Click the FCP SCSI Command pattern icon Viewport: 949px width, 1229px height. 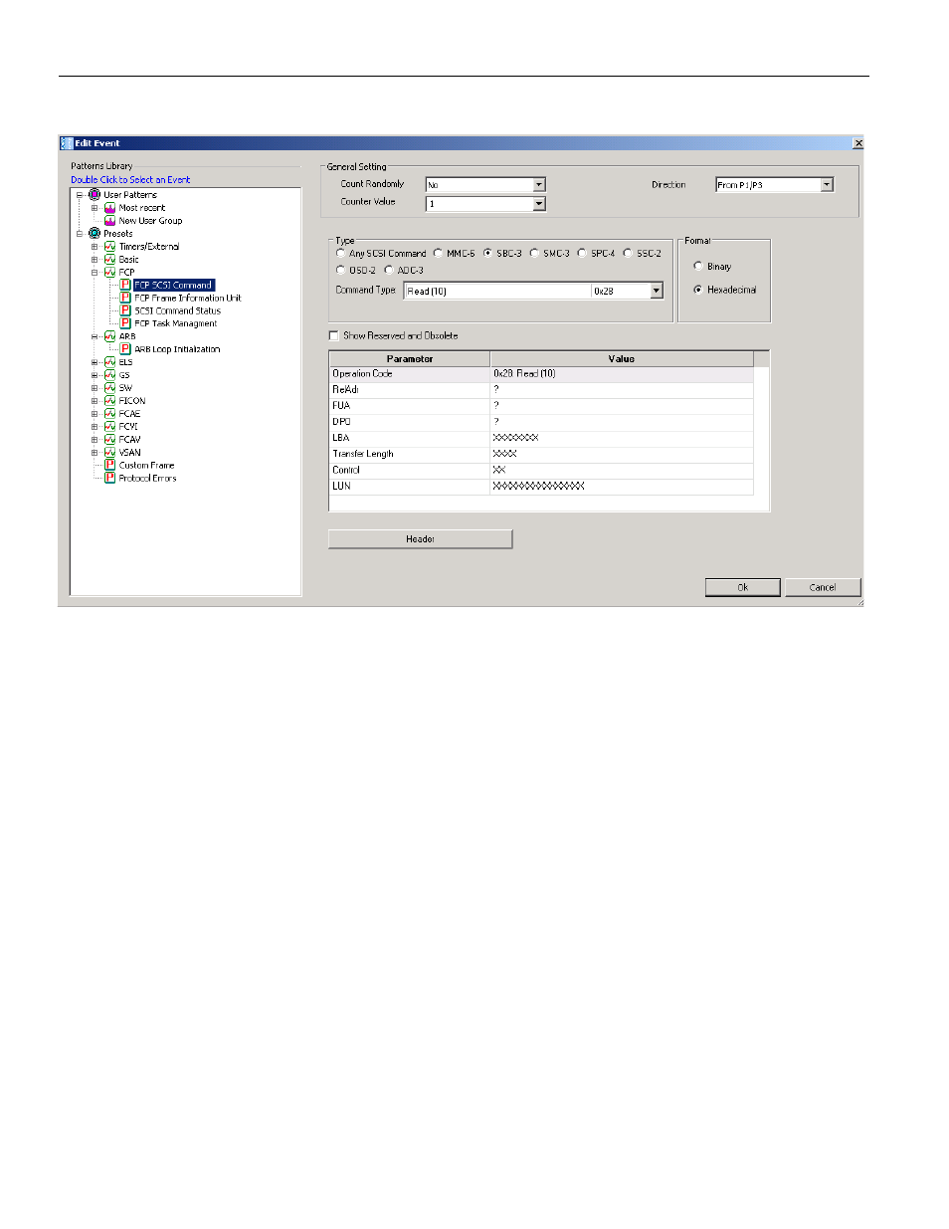[x=125, y=285]
